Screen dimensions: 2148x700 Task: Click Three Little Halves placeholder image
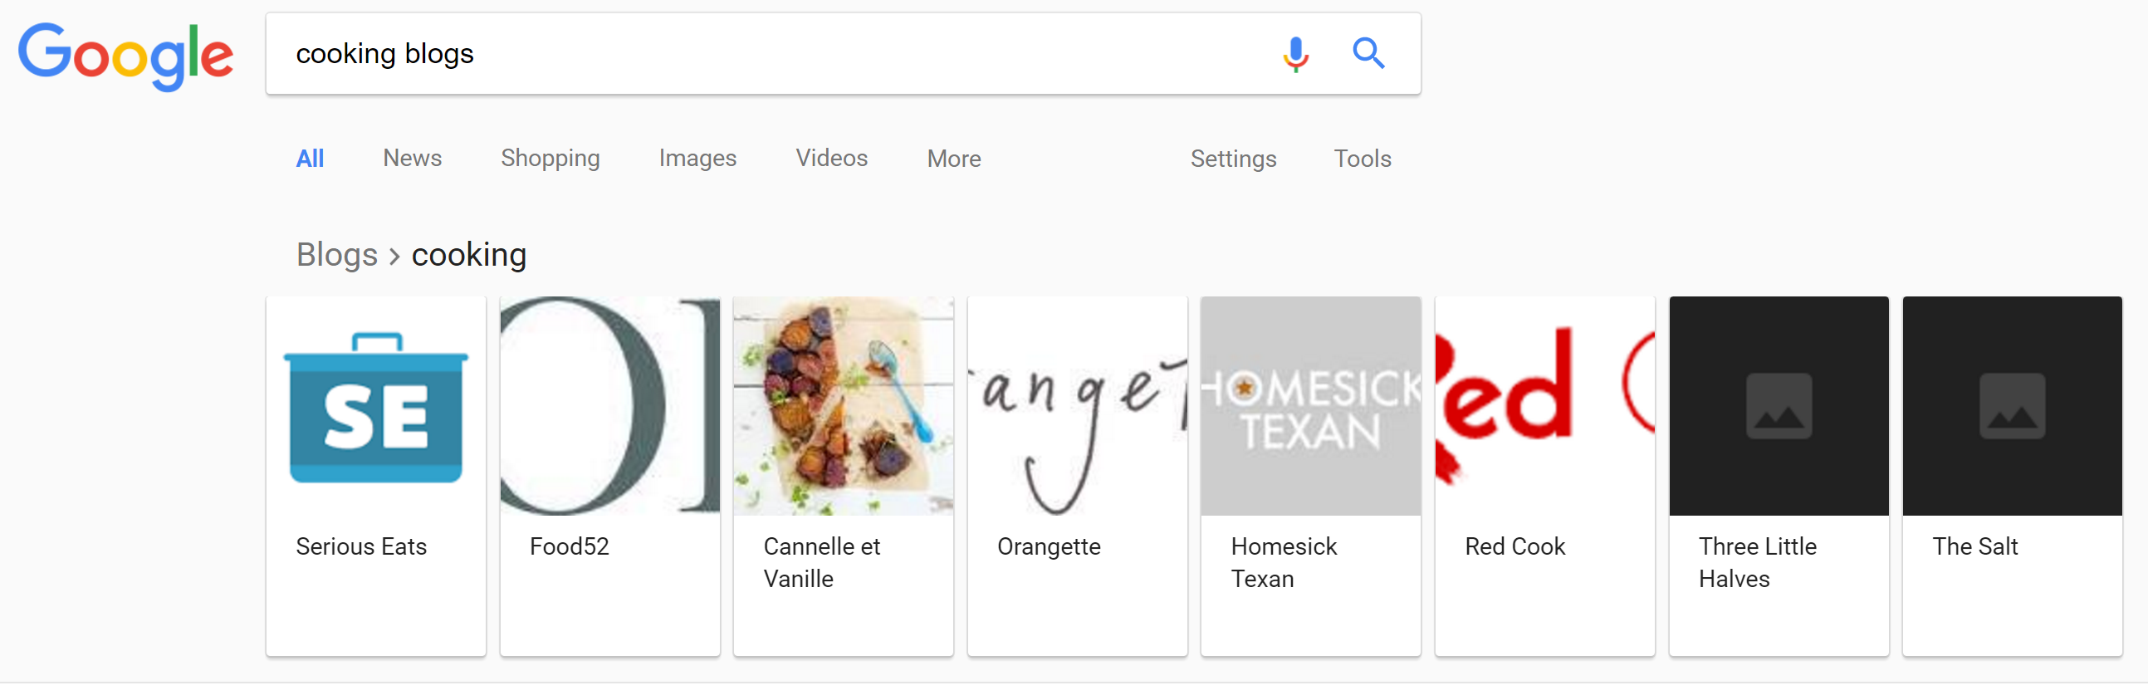pos(1779,406)
